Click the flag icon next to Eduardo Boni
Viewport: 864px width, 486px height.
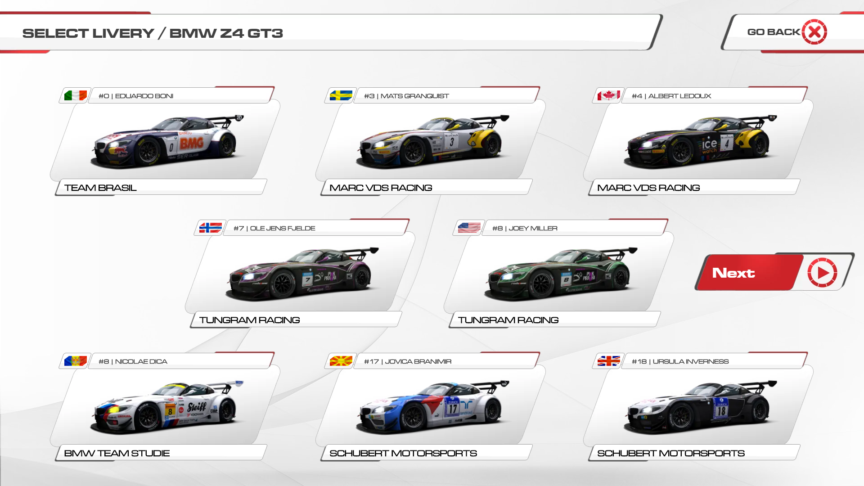point(75,95)
